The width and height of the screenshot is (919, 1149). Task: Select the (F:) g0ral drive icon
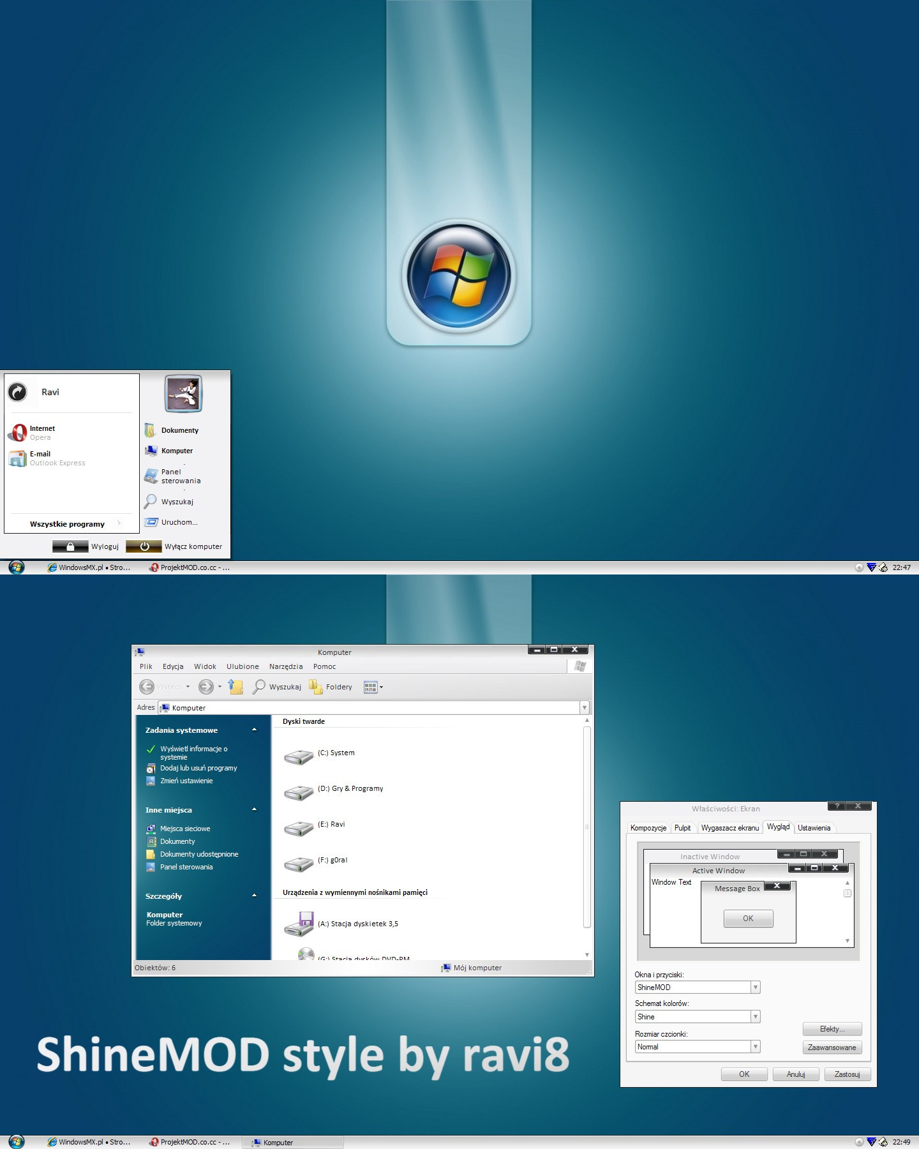coord(299,864)
